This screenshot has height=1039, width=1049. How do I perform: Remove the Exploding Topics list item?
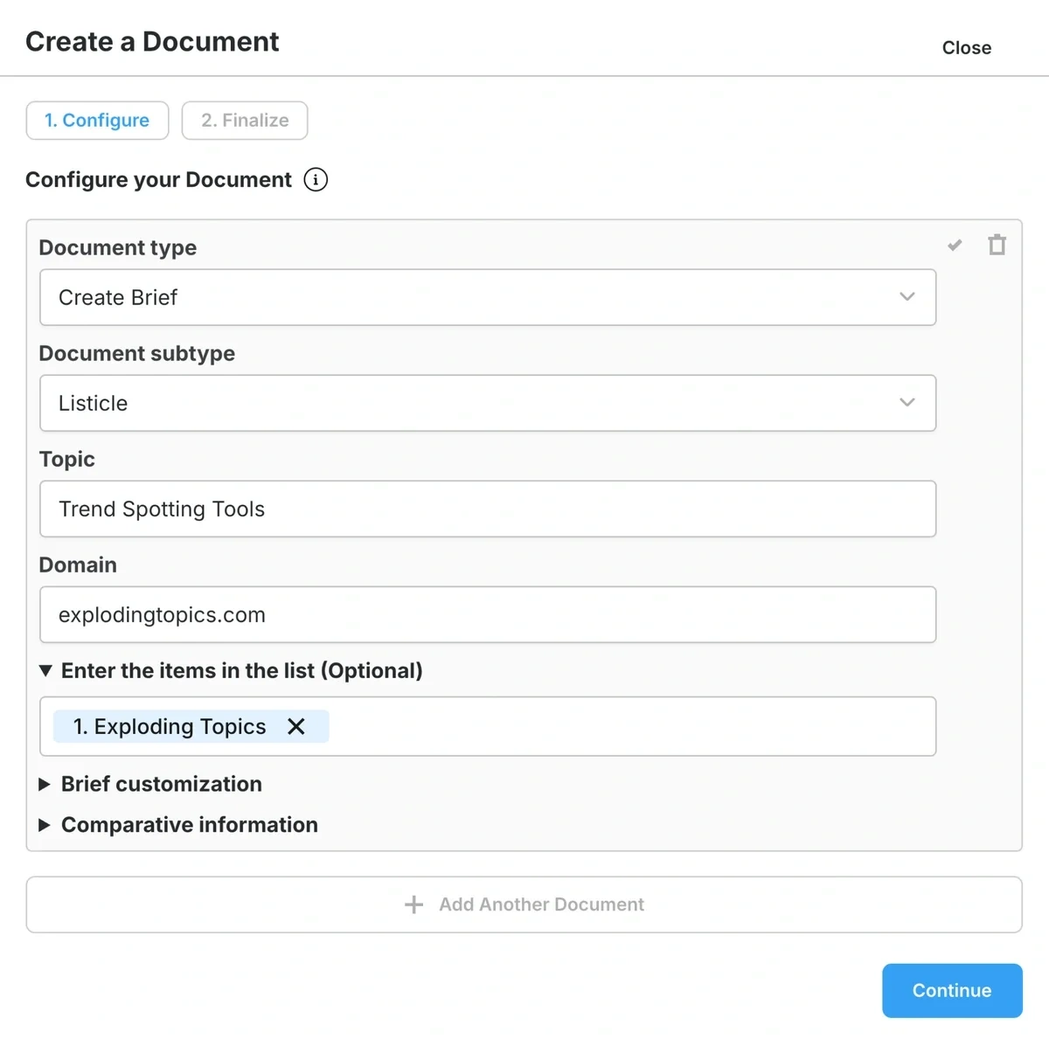point(296,726)
